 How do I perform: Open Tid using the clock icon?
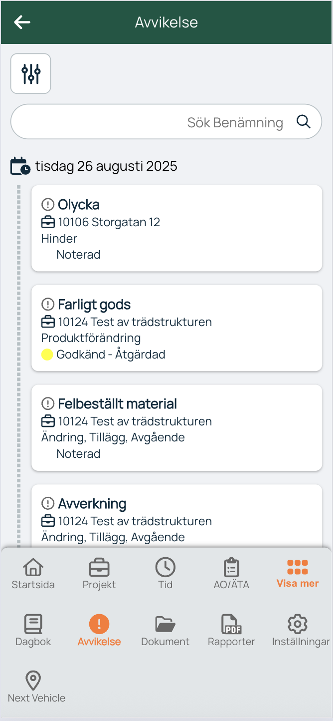(165, 568)
